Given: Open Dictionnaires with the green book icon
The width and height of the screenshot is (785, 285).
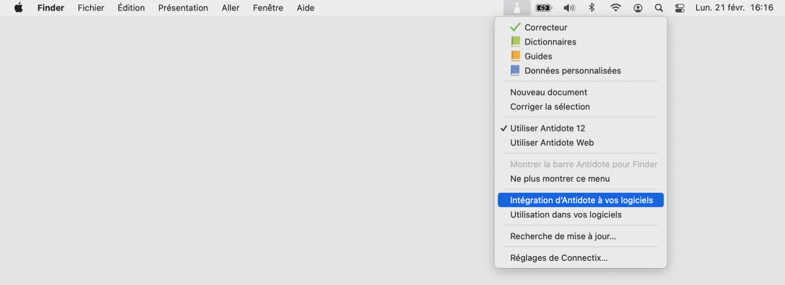Looking at the screenshot, I should [x=550, y=42].
